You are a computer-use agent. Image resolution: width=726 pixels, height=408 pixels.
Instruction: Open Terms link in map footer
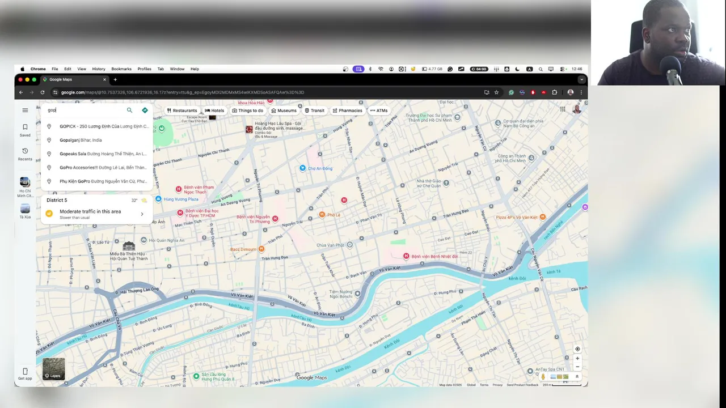[x=484, y=385]
